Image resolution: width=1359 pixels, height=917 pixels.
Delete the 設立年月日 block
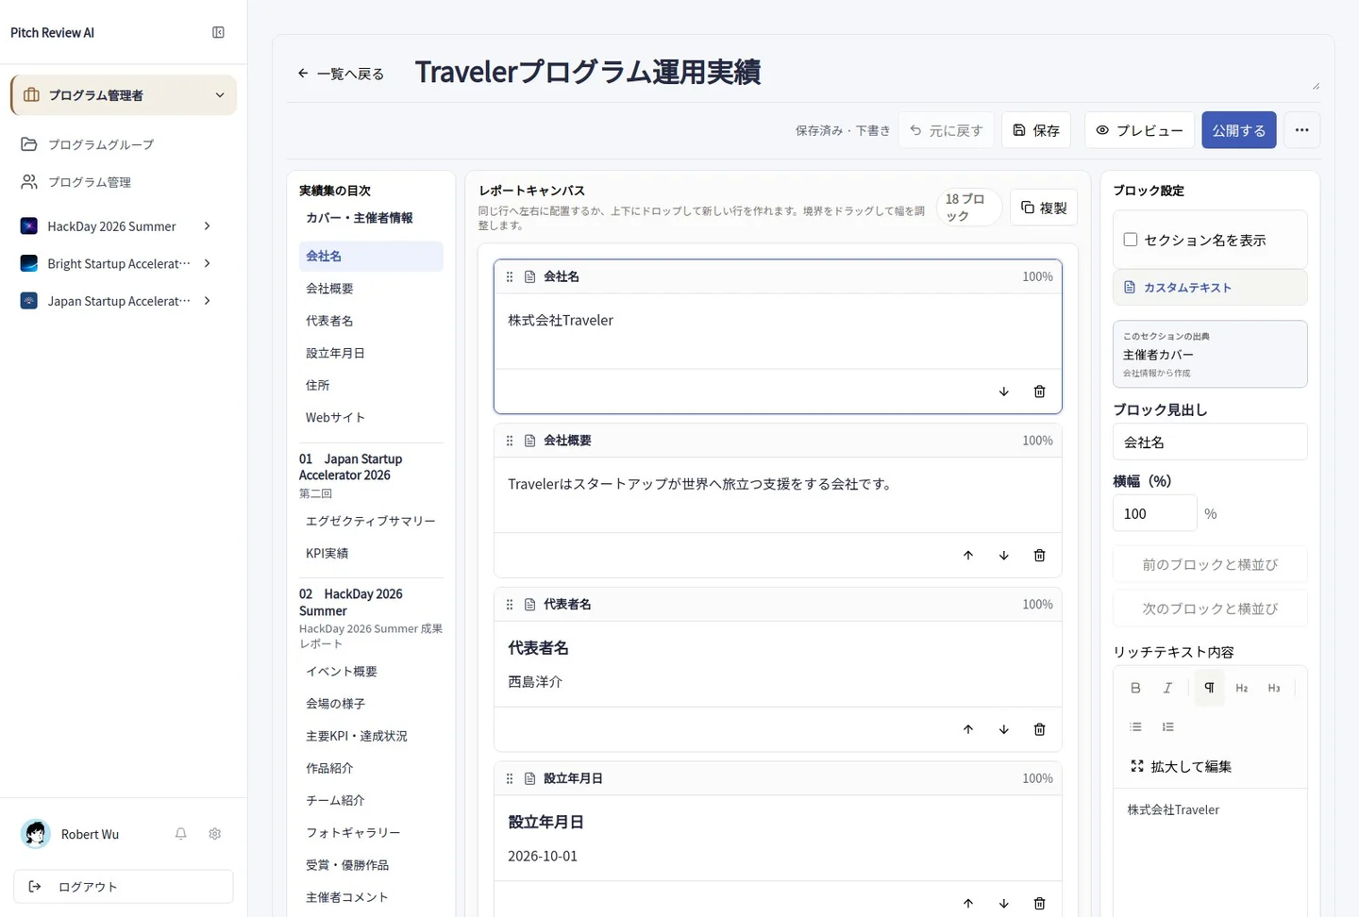click(x=1040, y=903)
